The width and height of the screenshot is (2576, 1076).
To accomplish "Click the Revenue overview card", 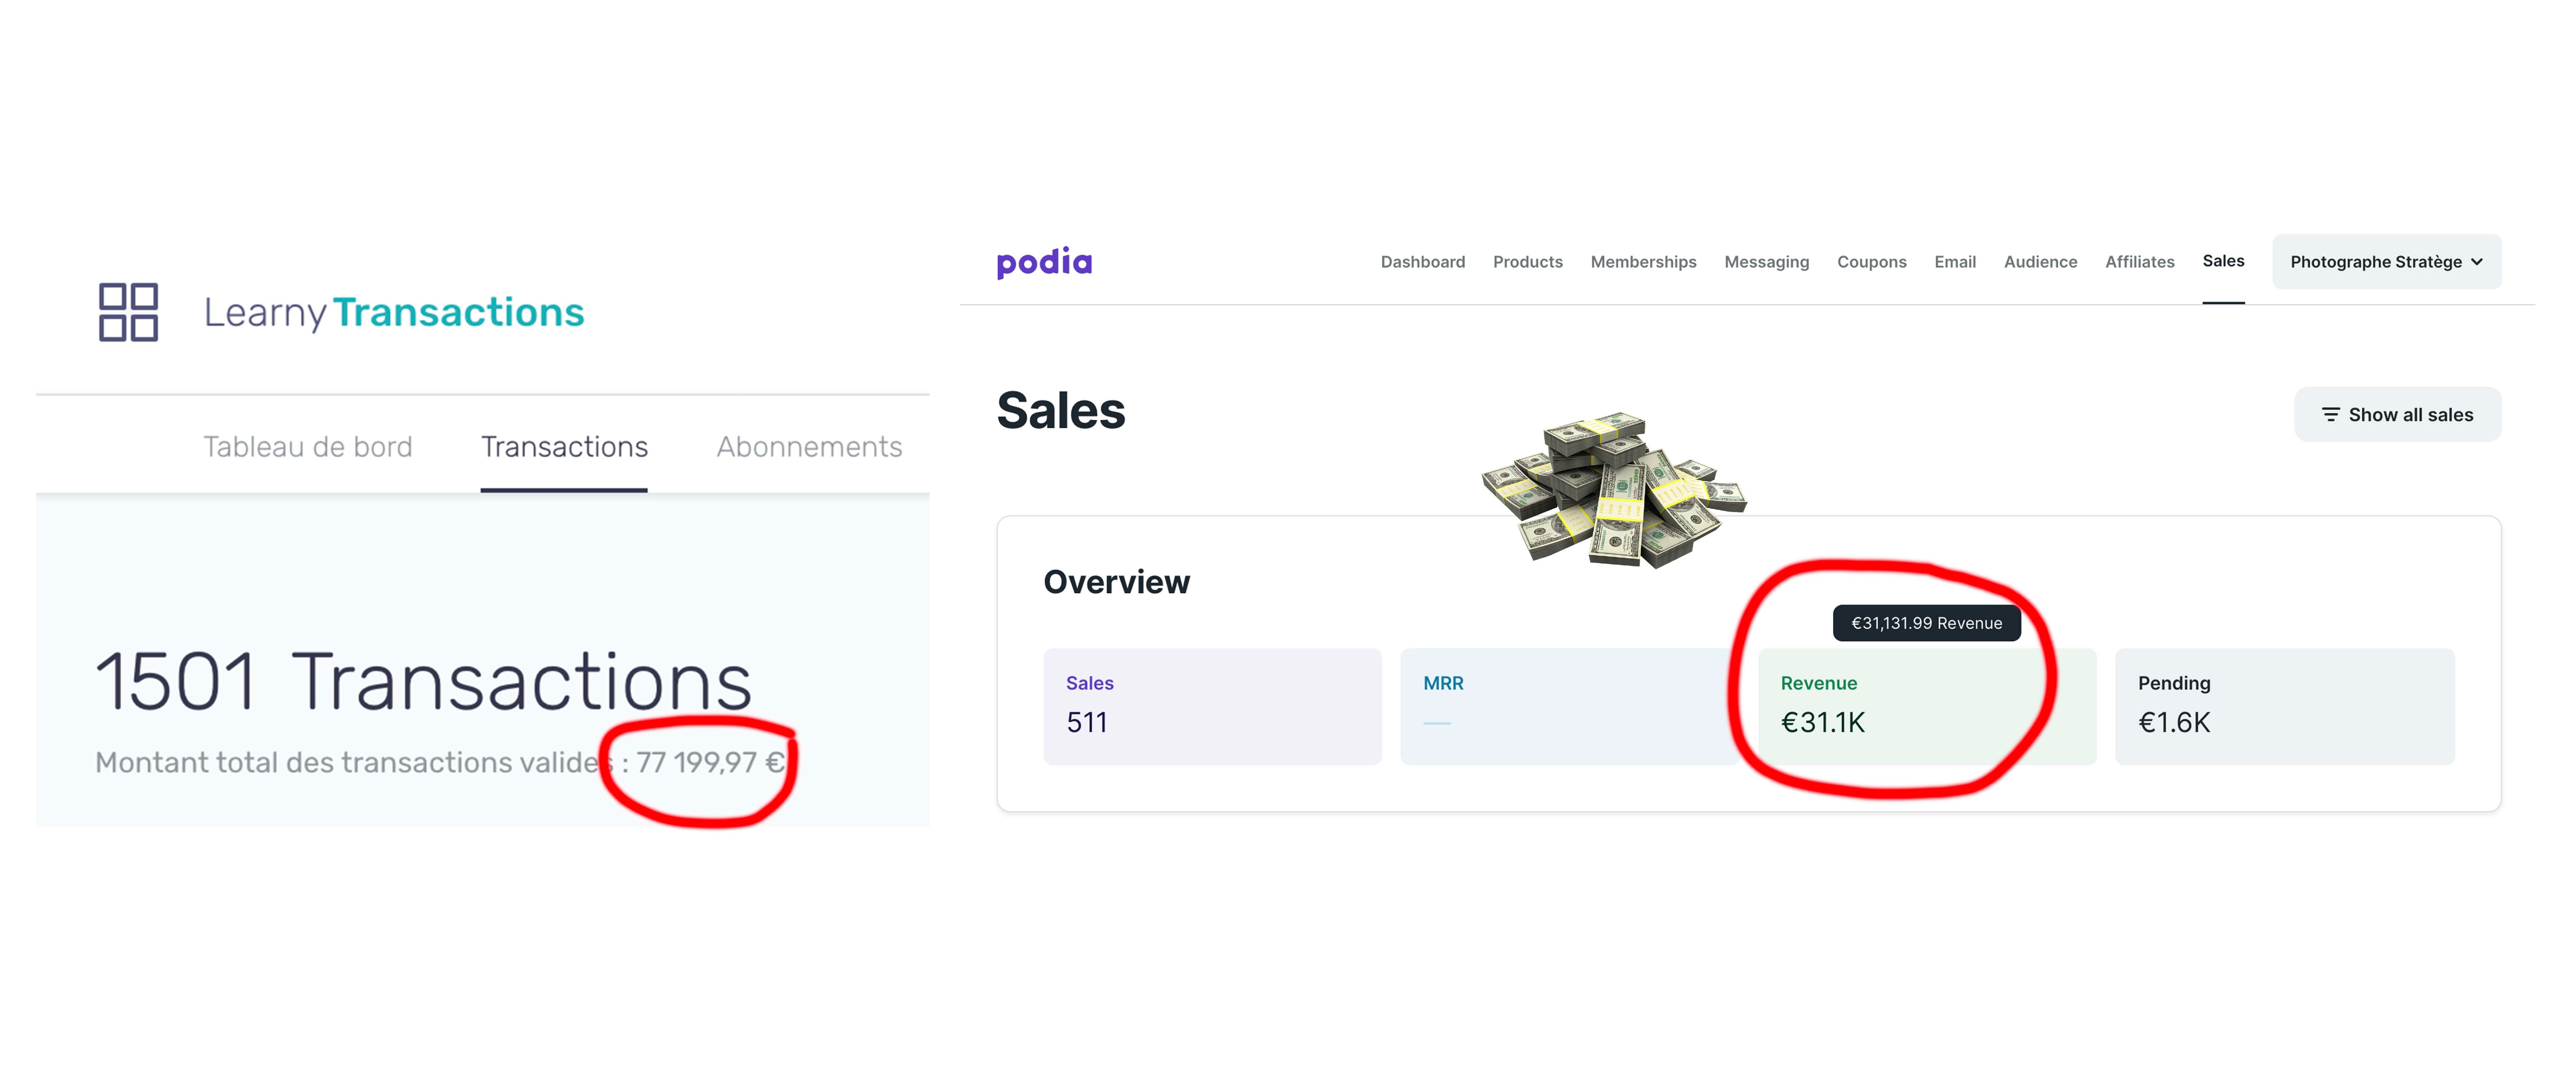I will click(1926, 706).
